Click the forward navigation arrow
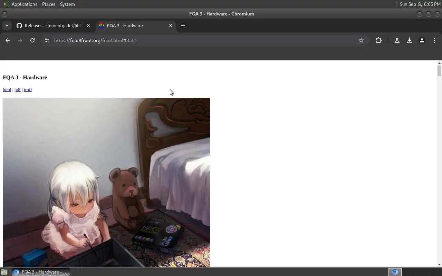Viewport: 442px width, 276px height. click(20, 40)
